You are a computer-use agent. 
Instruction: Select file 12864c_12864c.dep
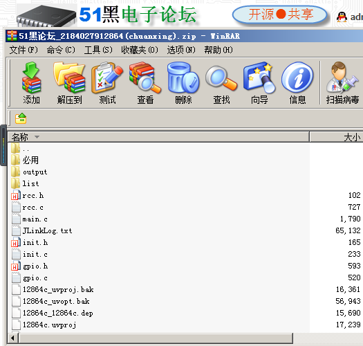57,313
